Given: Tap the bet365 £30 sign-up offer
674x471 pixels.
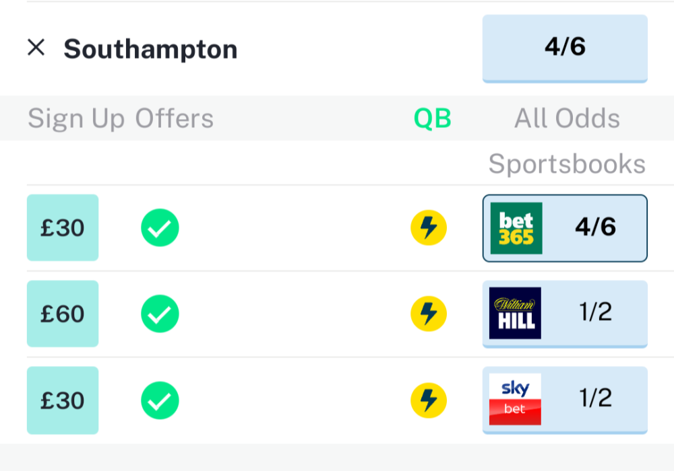Looking at the screenshot, I should pyautogui.click(x=63, y=227).
